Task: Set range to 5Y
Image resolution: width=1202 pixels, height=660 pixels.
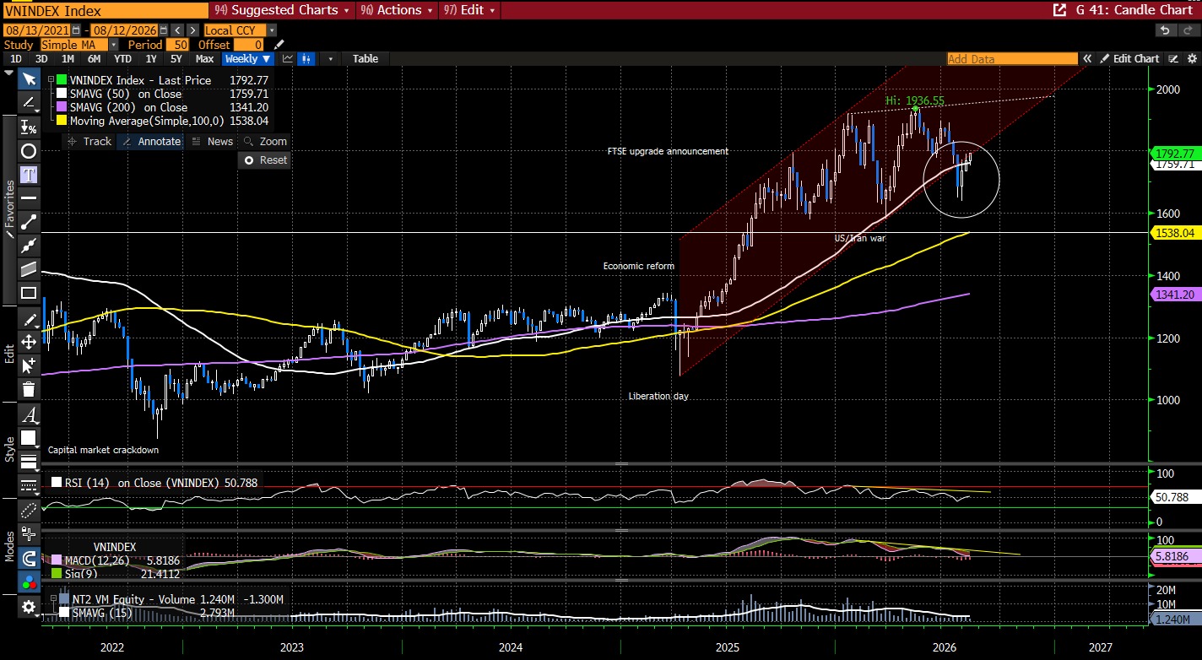Action: click(x=176, y=59)
